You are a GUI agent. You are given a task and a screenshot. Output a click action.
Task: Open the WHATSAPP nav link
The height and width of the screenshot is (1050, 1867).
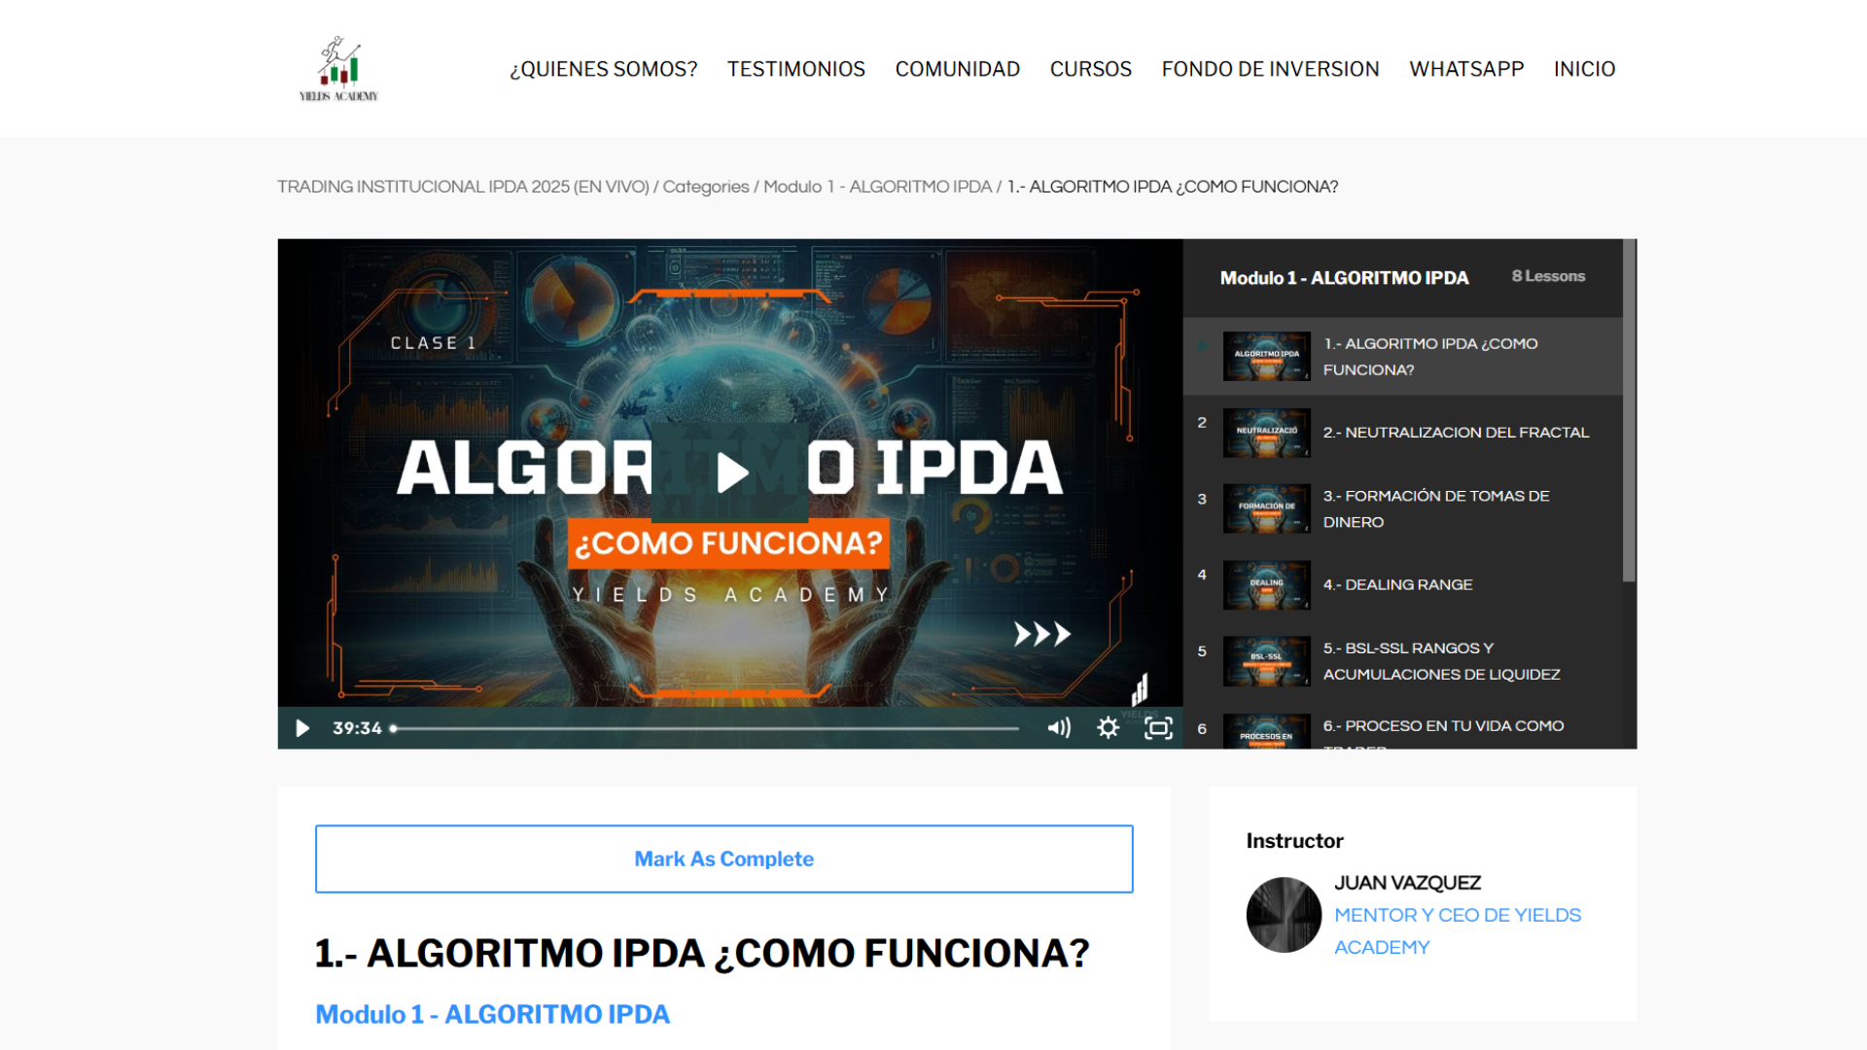pos(1465,69)
